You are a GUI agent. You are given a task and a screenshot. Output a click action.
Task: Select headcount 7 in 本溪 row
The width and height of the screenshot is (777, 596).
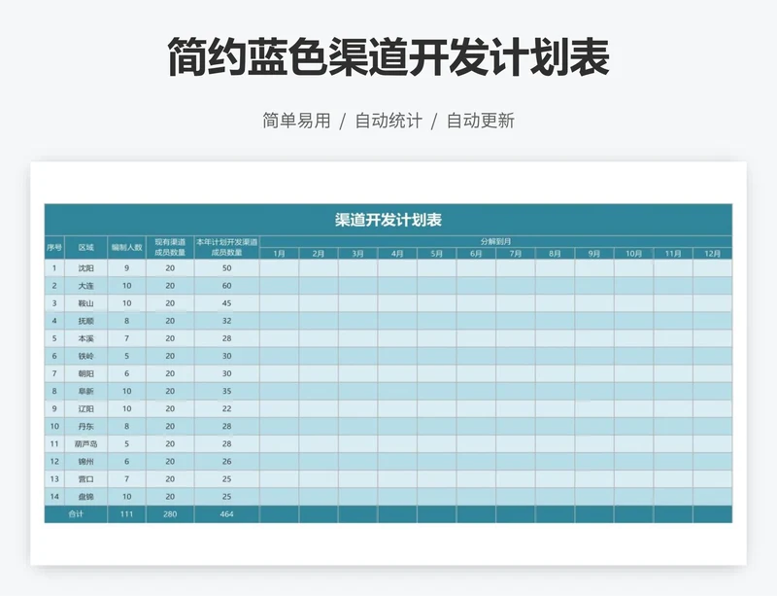point(126,338)
